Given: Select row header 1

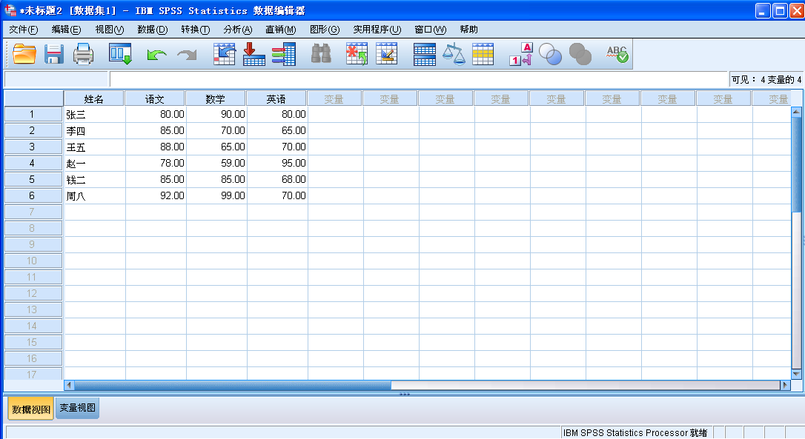Looking at the screenshot, I should pos(33,114).
